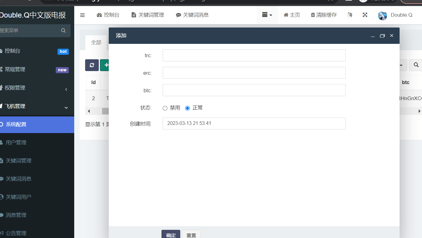422x238 pixels.
Task: Click the refresh button in table toolbar
Action: pos(92,65)
